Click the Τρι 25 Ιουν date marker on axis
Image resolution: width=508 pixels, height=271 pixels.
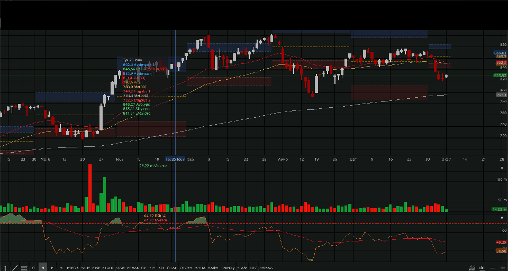pos(175,159)
